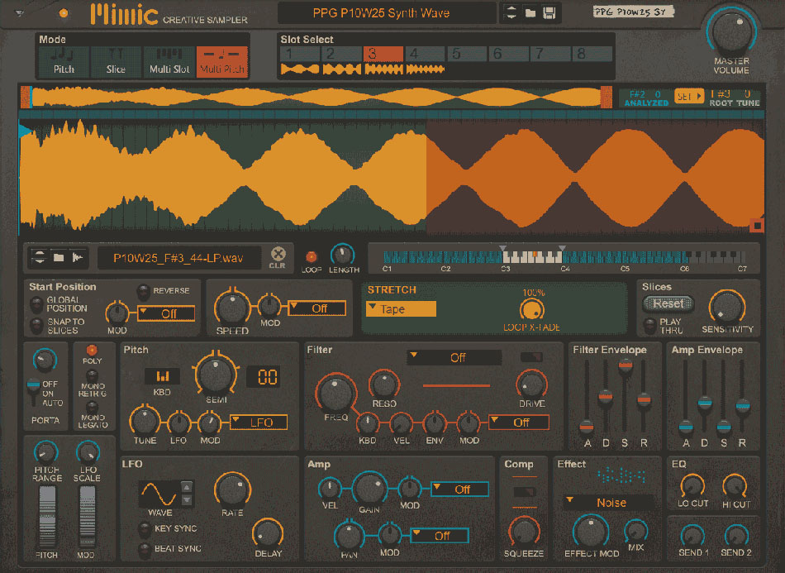Toggle the LOOP button
The image size is (785, 573).
point(311,257)
